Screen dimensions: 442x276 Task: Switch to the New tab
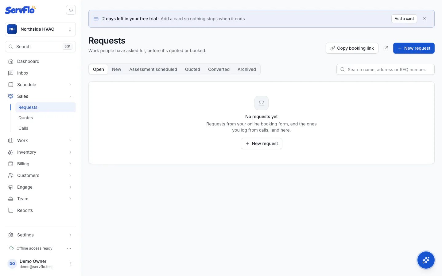click(x=117, y=69)
